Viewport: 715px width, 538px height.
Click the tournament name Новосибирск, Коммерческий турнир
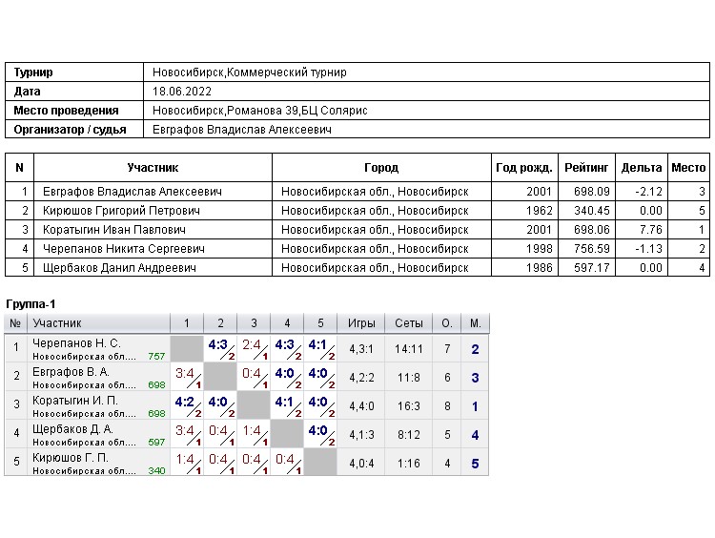point(250,72)
